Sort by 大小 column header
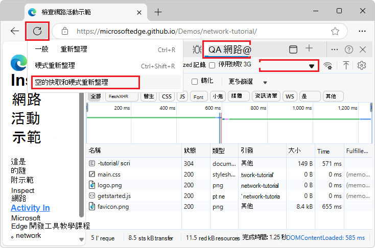 (300, 151)
